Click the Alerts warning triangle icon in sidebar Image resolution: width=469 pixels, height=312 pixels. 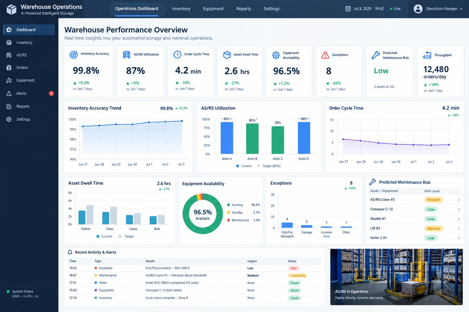9,94
